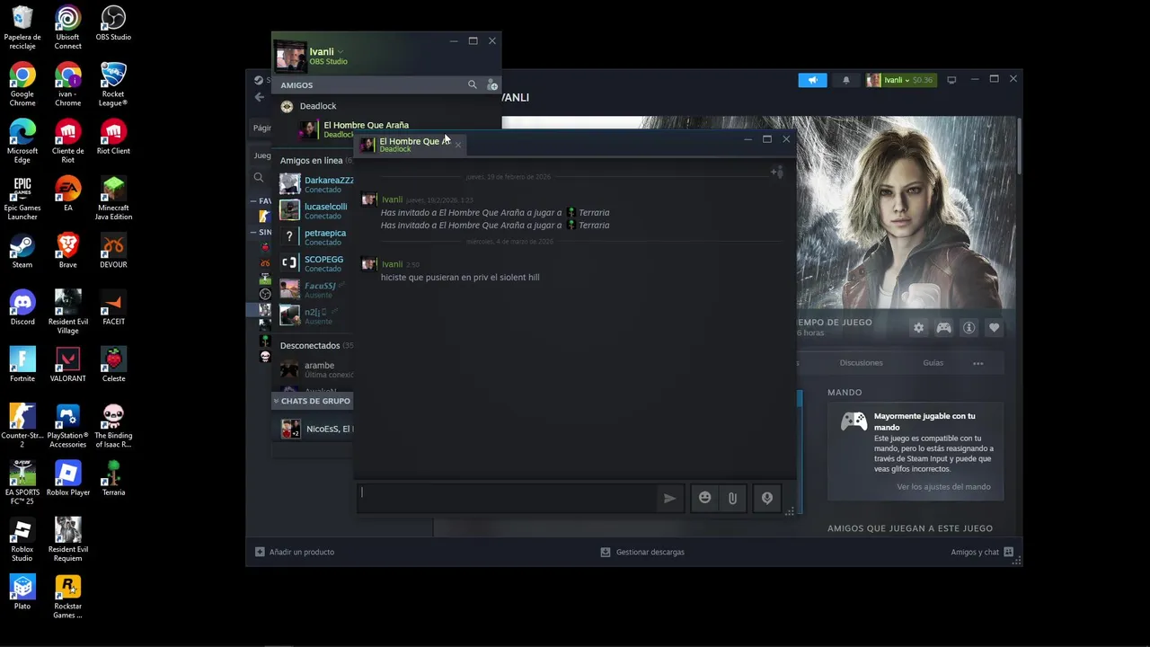The height and width of the screenshot is (647, 1150).
Task: Add a friend icon in Amigos header
Action: pyautogui.click(x=491, y=84)
